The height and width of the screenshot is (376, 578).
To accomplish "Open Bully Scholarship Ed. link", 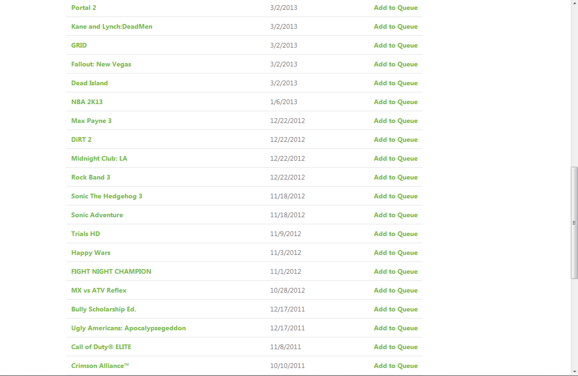I will [104, 309].
